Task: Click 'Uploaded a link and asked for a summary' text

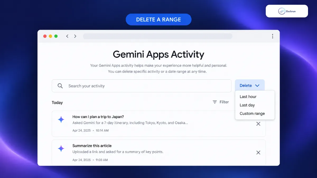Action: click(118, 152)
